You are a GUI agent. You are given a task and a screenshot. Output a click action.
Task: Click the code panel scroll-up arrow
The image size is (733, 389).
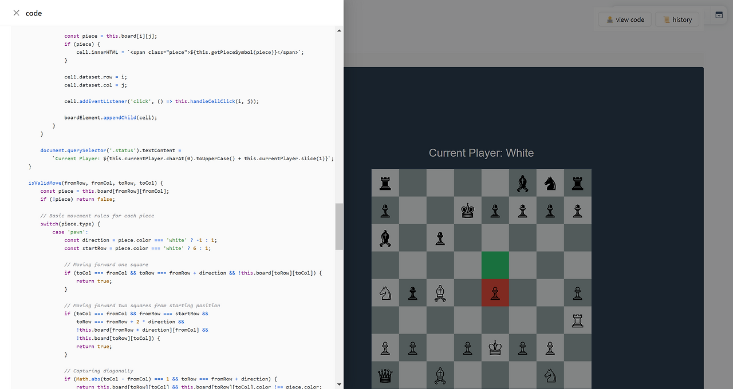tap(339, 30)
